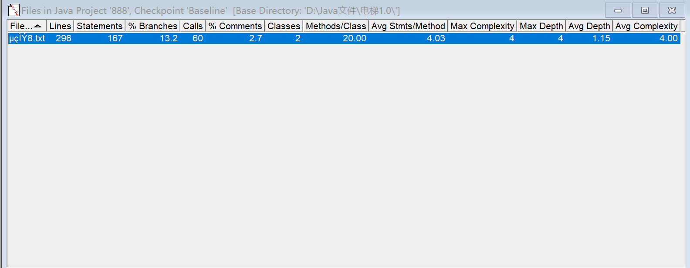Image resolution: width=690 pixels, height=268 pixels.
Task: Click the Avg Complexity column header
Action: click(x=646, y=26)
